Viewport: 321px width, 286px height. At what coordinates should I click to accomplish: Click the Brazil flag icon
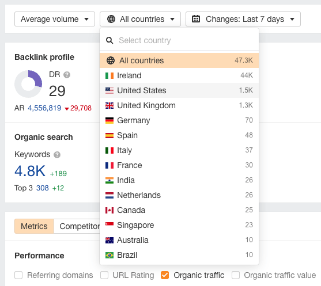tap(109, 255)
